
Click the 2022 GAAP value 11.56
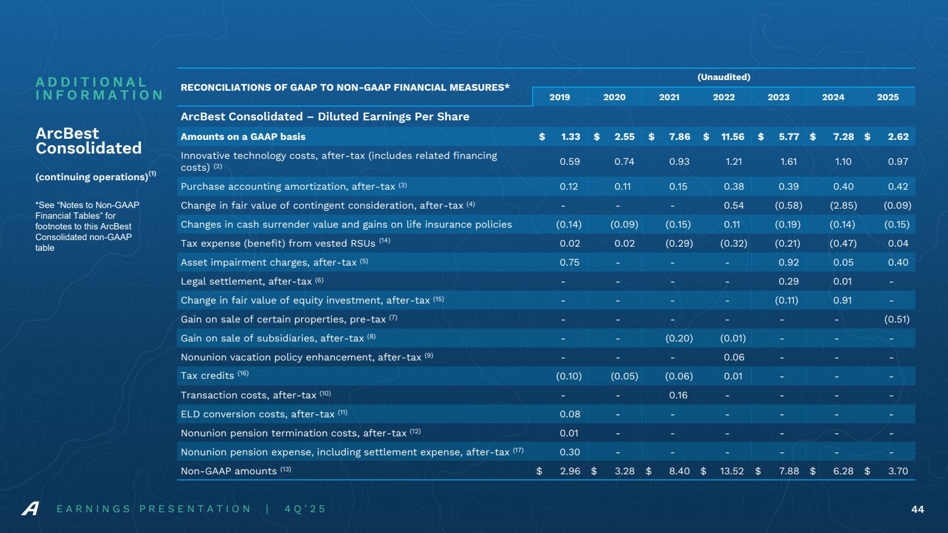[732, 137]
